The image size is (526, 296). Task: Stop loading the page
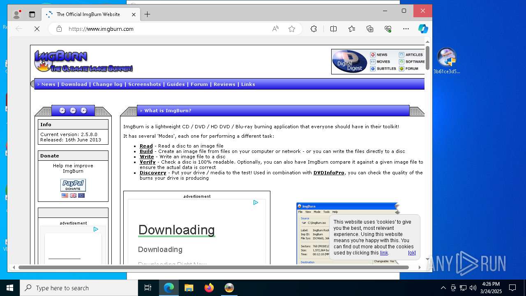coord(37,29)
